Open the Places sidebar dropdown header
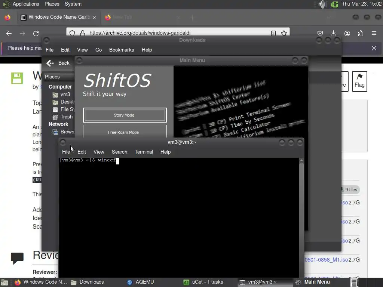This screenshot has height=287, width=383. click(59, 77)
